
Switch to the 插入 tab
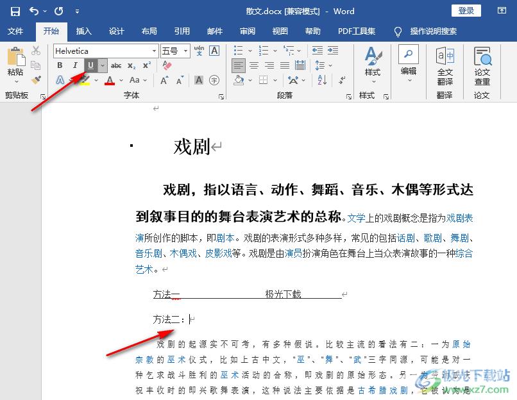click(83, 31)
